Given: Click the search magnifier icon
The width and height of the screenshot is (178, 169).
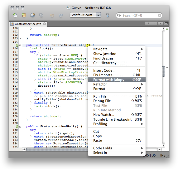Looking at the screenshot, I should coord(119,15).
